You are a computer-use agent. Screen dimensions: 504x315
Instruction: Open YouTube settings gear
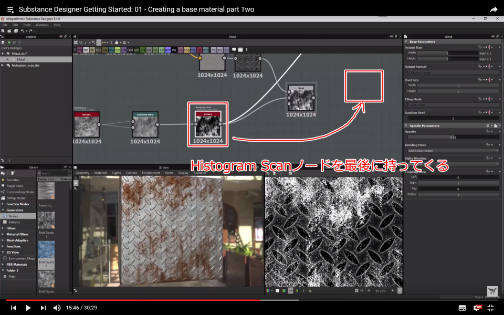(x=477, y=308)
